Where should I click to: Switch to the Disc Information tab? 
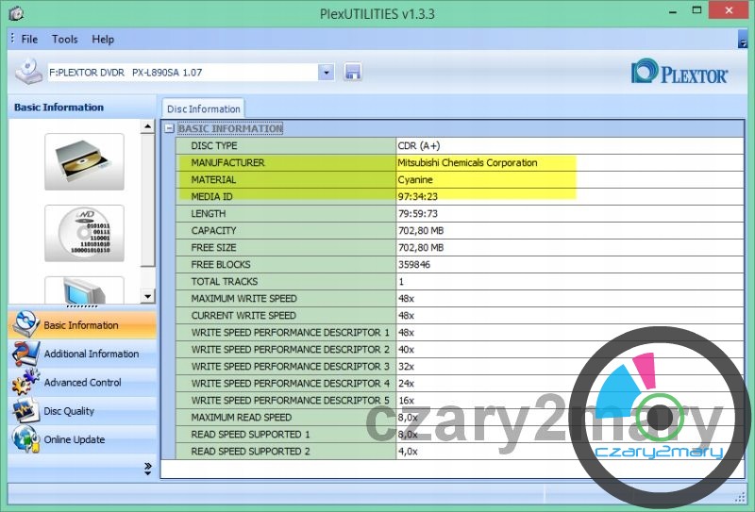(x=203, y=108)
